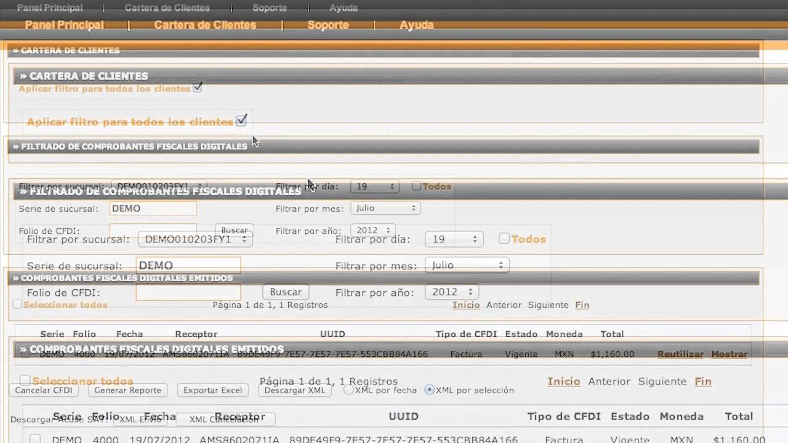Click the Reutilizar link on the invoice row

[680, 354]
